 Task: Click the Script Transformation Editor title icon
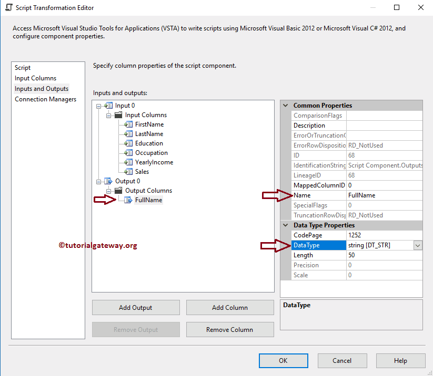tap(9, 7)
